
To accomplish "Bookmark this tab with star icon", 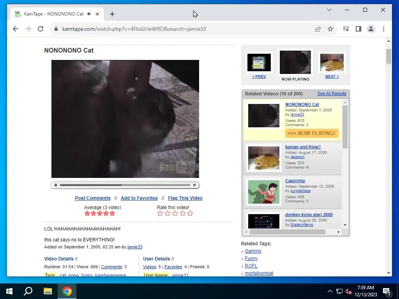I will (x=330, y=29).
